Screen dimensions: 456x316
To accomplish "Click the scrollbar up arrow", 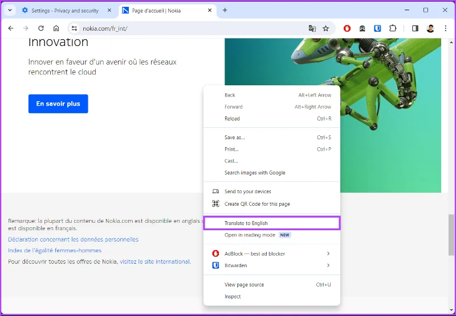I will point(451,42).
